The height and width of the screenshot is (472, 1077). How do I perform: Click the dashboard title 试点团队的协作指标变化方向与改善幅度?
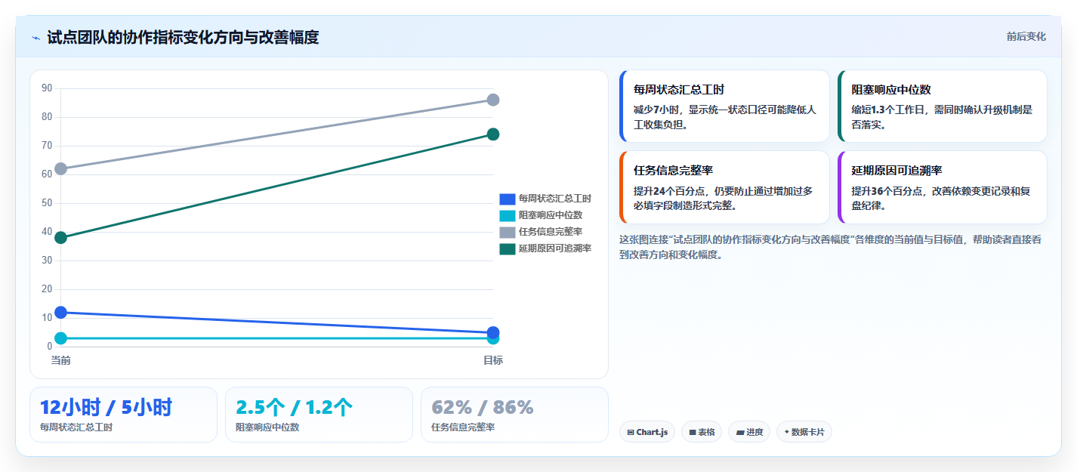pos(183,37)
